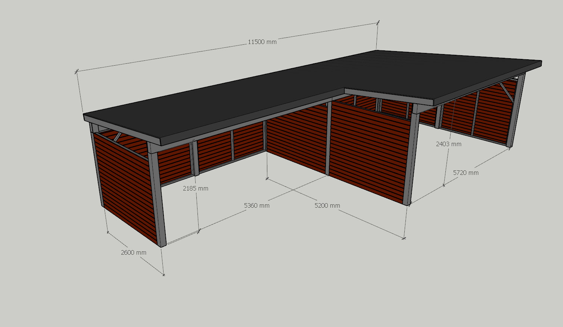Click the 5360 mm dimension text
The image size is (563, 327).
pyautogui.click(x=256, y=205)
